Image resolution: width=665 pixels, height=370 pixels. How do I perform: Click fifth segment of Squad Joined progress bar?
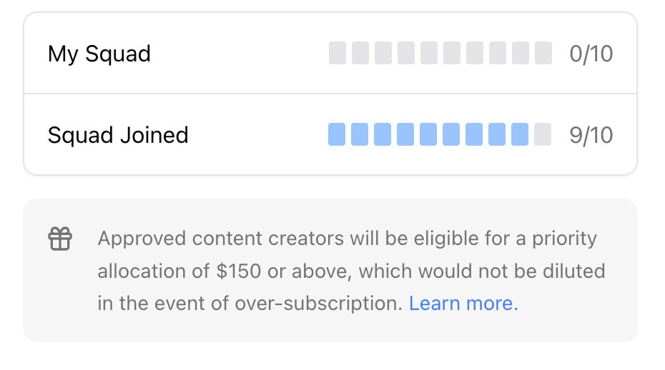(429, 134)
